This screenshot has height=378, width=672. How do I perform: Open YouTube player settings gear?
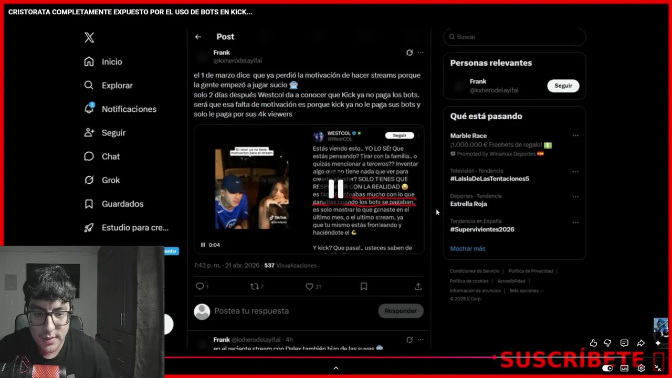coord(641,368)
